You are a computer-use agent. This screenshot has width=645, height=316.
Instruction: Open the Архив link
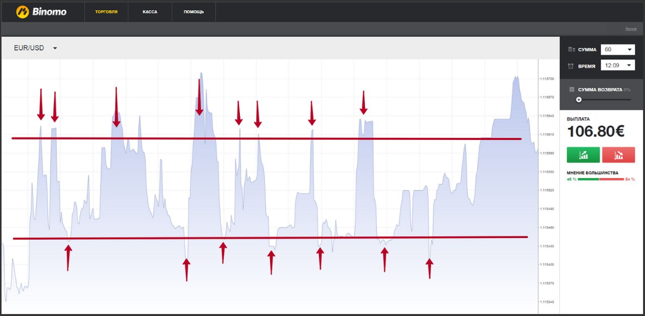tap(631, 29)
